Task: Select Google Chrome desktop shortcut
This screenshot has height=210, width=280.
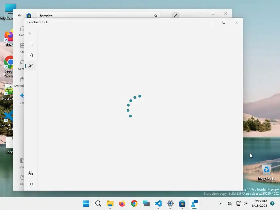Action: pyautogui.click(x=8, y=66)
